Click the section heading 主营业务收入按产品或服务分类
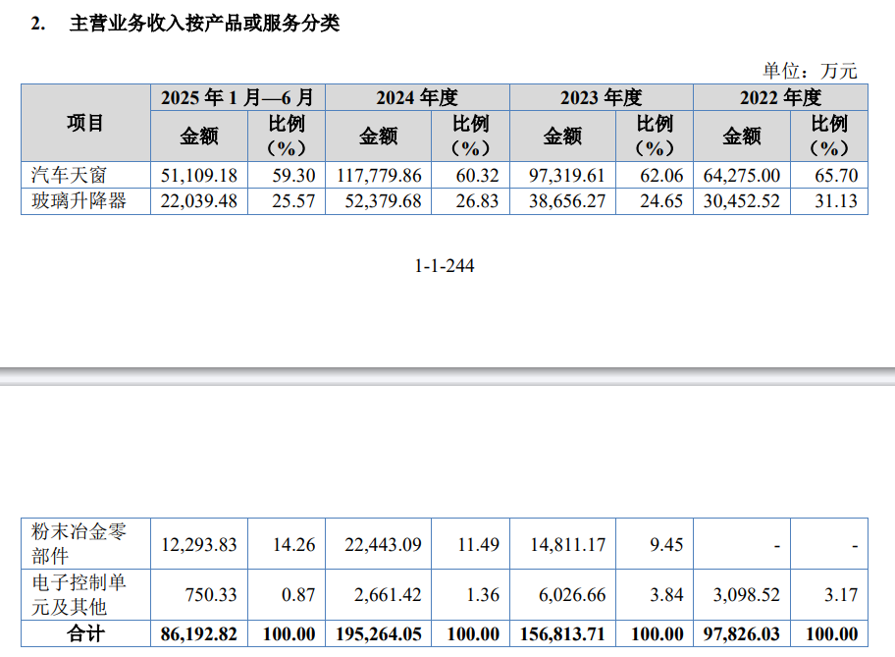This screenshot has width=895, height=657. click(x=204, y=24)
